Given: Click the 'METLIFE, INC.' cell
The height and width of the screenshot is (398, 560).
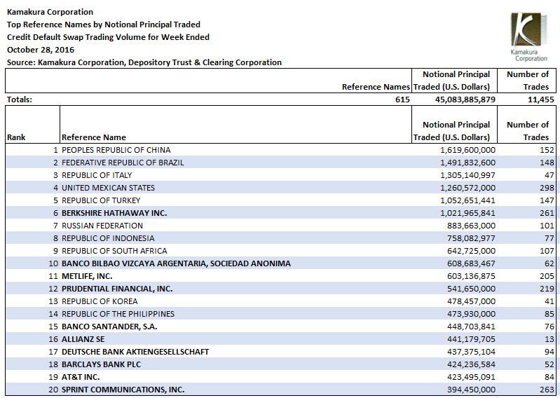Looking at the screenshot, I should click(x=87, y=276).
